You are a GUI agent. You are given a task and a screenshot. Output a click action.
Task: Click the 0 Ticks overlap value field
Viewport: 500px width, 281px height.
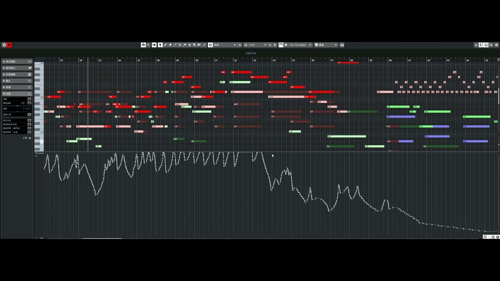[x=26, y=108]
